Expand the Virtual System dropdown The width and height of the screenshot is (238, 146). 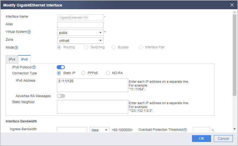tap(80, 33)
